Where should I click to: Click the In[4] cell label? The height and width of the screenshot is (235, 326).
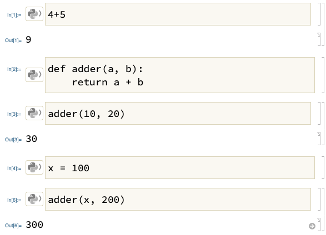pyautogui.click(x=14, y=168)
